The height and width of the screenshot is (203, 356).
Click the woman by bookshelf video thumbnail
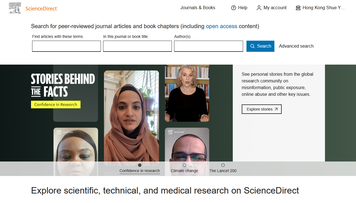187,93
